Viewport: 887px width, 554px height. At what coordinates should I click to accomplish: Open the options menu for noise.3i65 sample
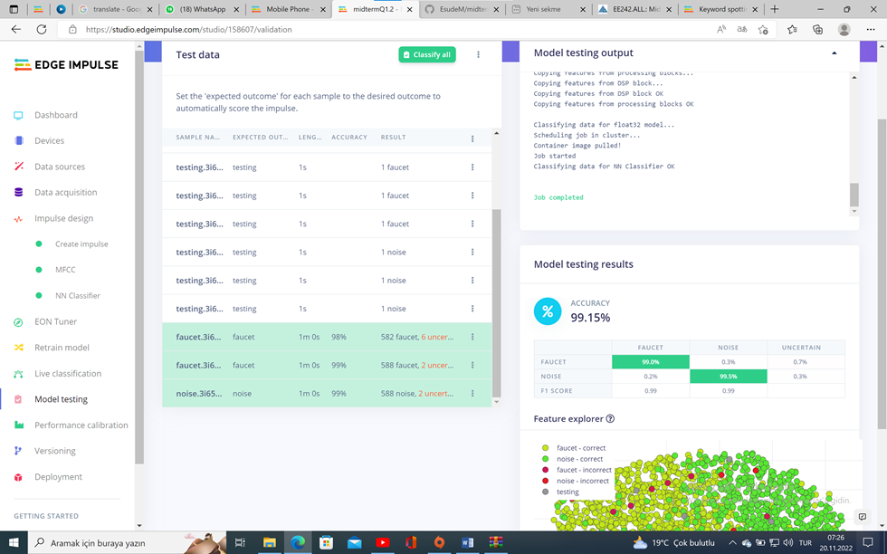pyautogui.click(x=471, y=393)
